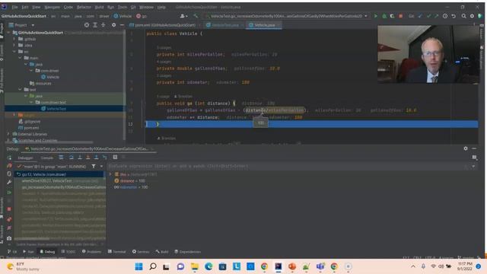The height and width of the screenshot is (274, 487).
Task: Open Debug panel settings gear
Action: pos(466,148)
